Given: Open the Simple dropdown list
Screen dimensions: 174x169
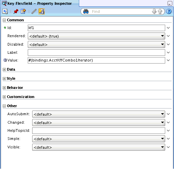Looking at the screenshot, I should pos(99,139).
